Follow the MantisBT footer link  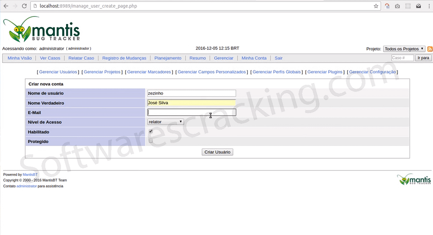click(30, 175)
